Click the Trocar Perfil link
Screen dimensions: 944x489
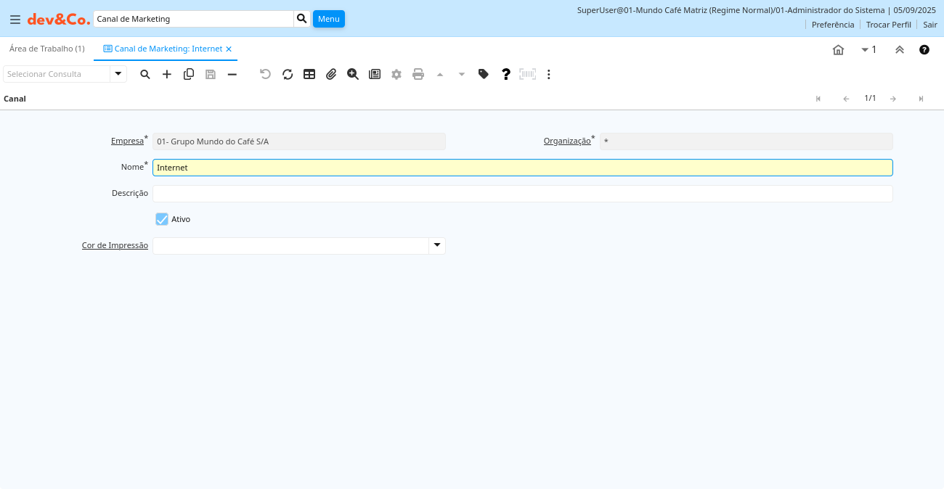point(888,25)
